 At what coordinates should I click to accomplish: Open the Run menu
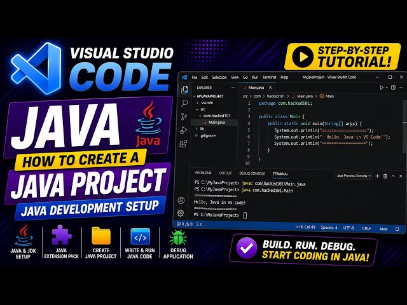click(255, 78)
